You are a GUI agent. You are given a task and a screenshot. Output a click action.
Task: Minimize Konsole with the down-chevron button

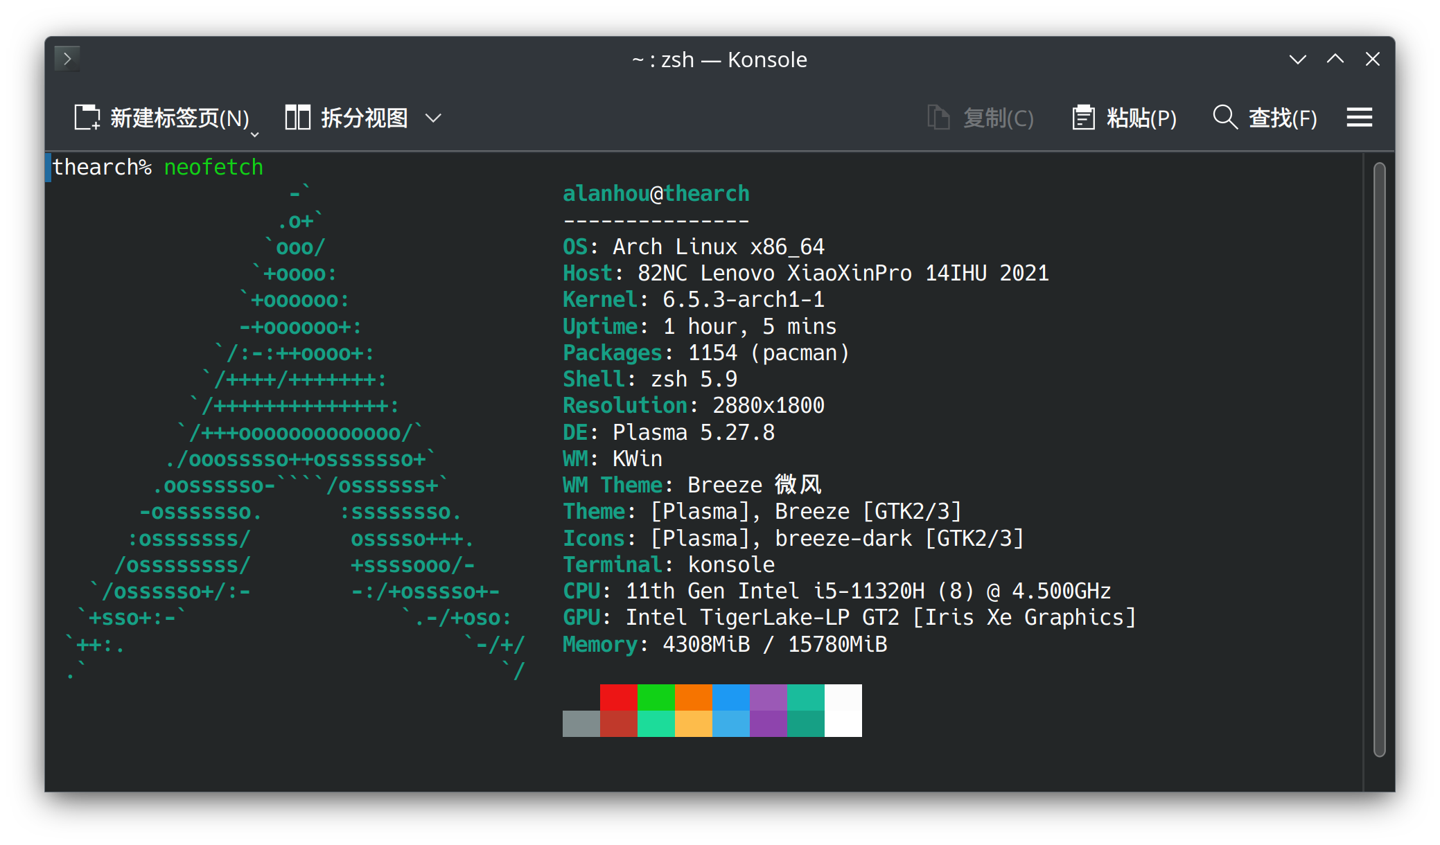(x=1298, y=60)
